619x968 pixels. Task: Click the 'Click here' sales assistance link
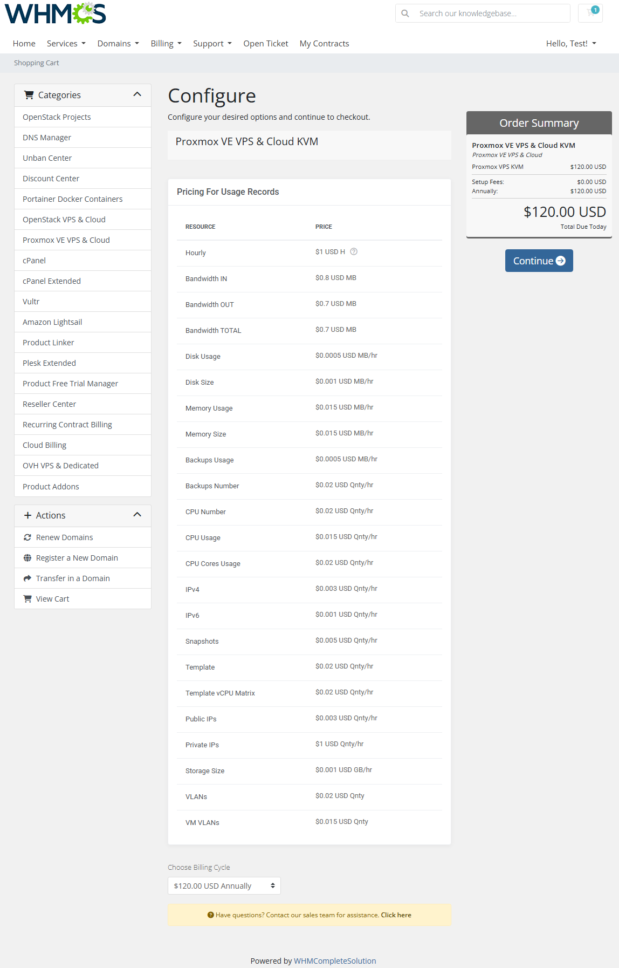pos(396,915)
